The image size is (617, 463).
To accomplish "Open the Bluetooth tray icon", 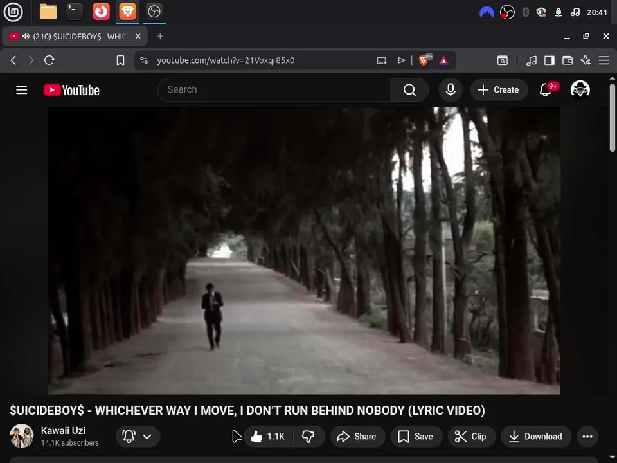I will (x=525, y=12).
